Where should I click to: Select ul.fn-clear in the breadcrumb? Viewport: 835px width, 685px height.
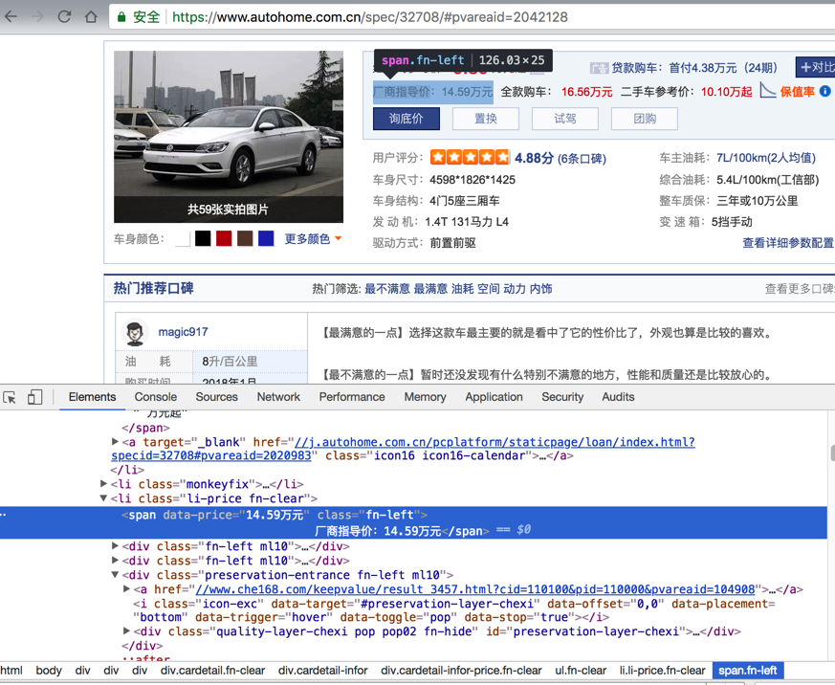(x=581, y=671)
